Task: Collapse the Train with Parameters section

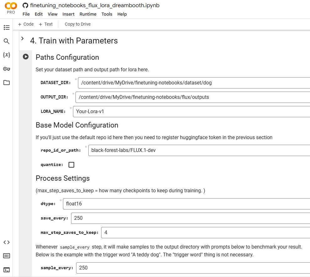Action: pyautogui.click(x=22, y=38)
